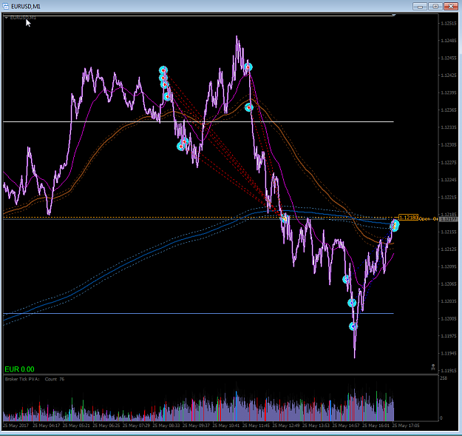Screen dimensions: 462x436
Task: Click the "25 May 16:01" time axis label
Action: pos(376,426)
